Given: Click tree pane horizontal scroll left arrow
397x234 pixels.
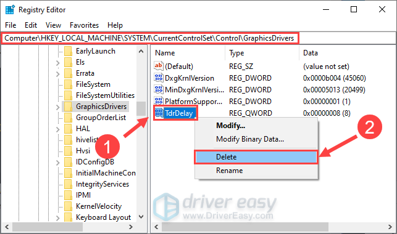Looking at the screenshot, I should point(7,227).
